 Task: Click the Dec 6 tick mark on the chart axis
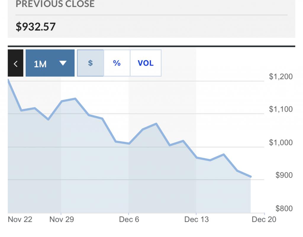(128, 214)
